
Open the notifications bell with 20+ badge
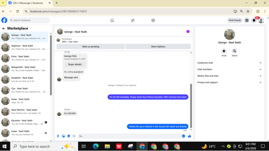[x=254, y=20]
